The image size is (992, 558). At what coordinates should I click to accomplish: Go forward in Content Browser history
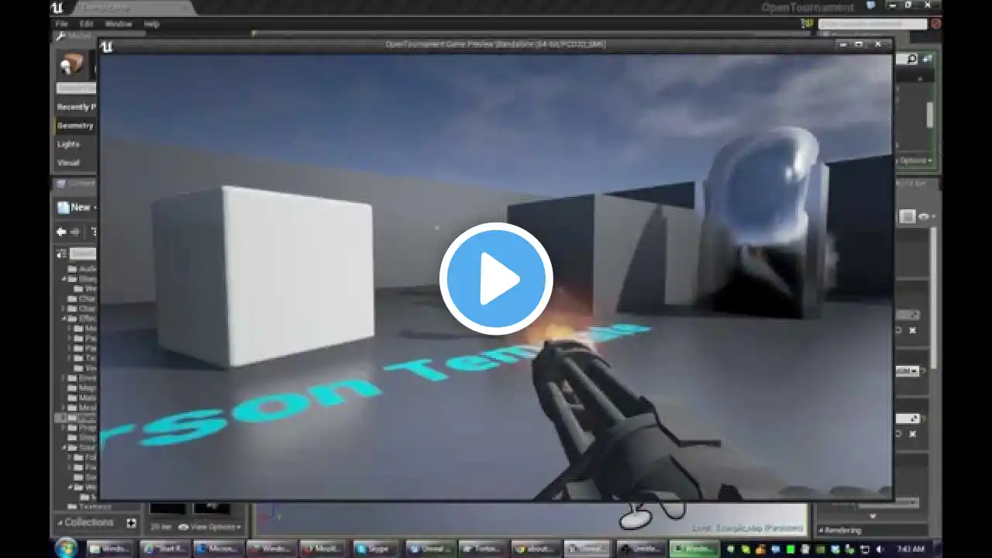pyautogui.click(x=75, y=232)
